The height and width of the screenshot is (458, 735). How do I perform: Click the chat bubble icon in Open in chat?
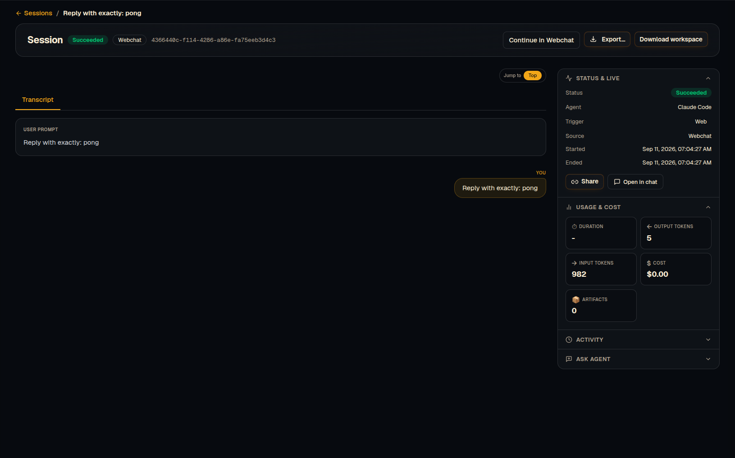(617, 182)
